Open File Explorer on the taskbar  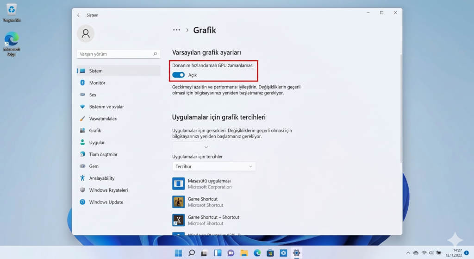[244, 253]
